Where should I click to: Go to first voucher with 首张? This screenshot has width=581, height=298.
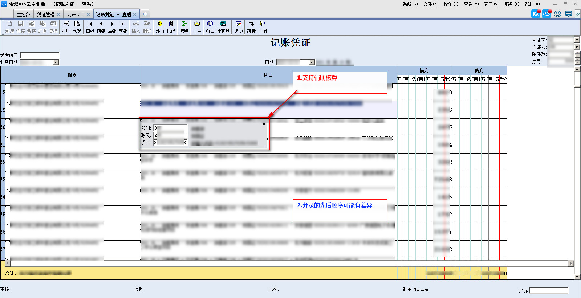coord(90,26)
